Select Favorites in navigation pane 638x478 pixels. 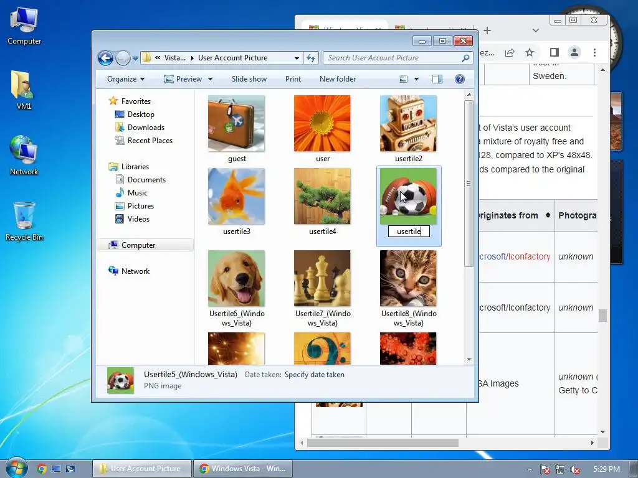coord(130,101)
